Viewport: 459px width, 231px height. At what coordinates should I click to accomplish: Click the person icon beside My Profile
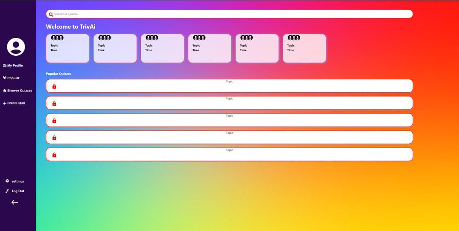pyautogui.click(x=5, y=66)
